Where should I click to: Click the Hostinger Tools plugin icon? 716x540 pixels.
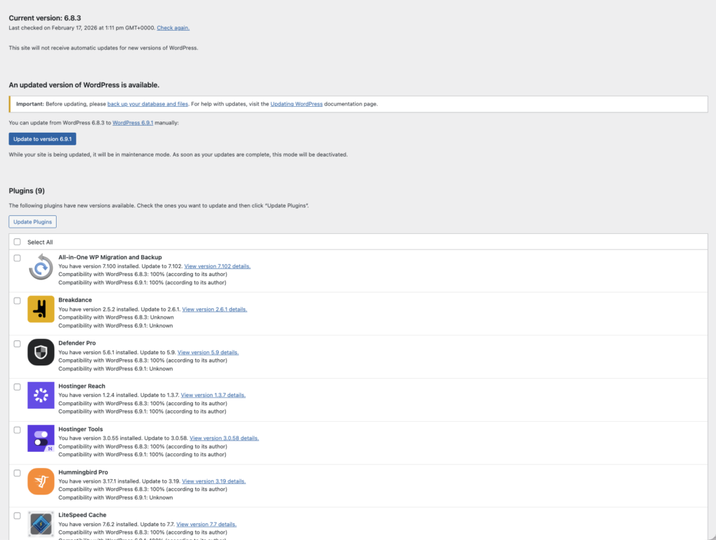(x=41, y=438)
